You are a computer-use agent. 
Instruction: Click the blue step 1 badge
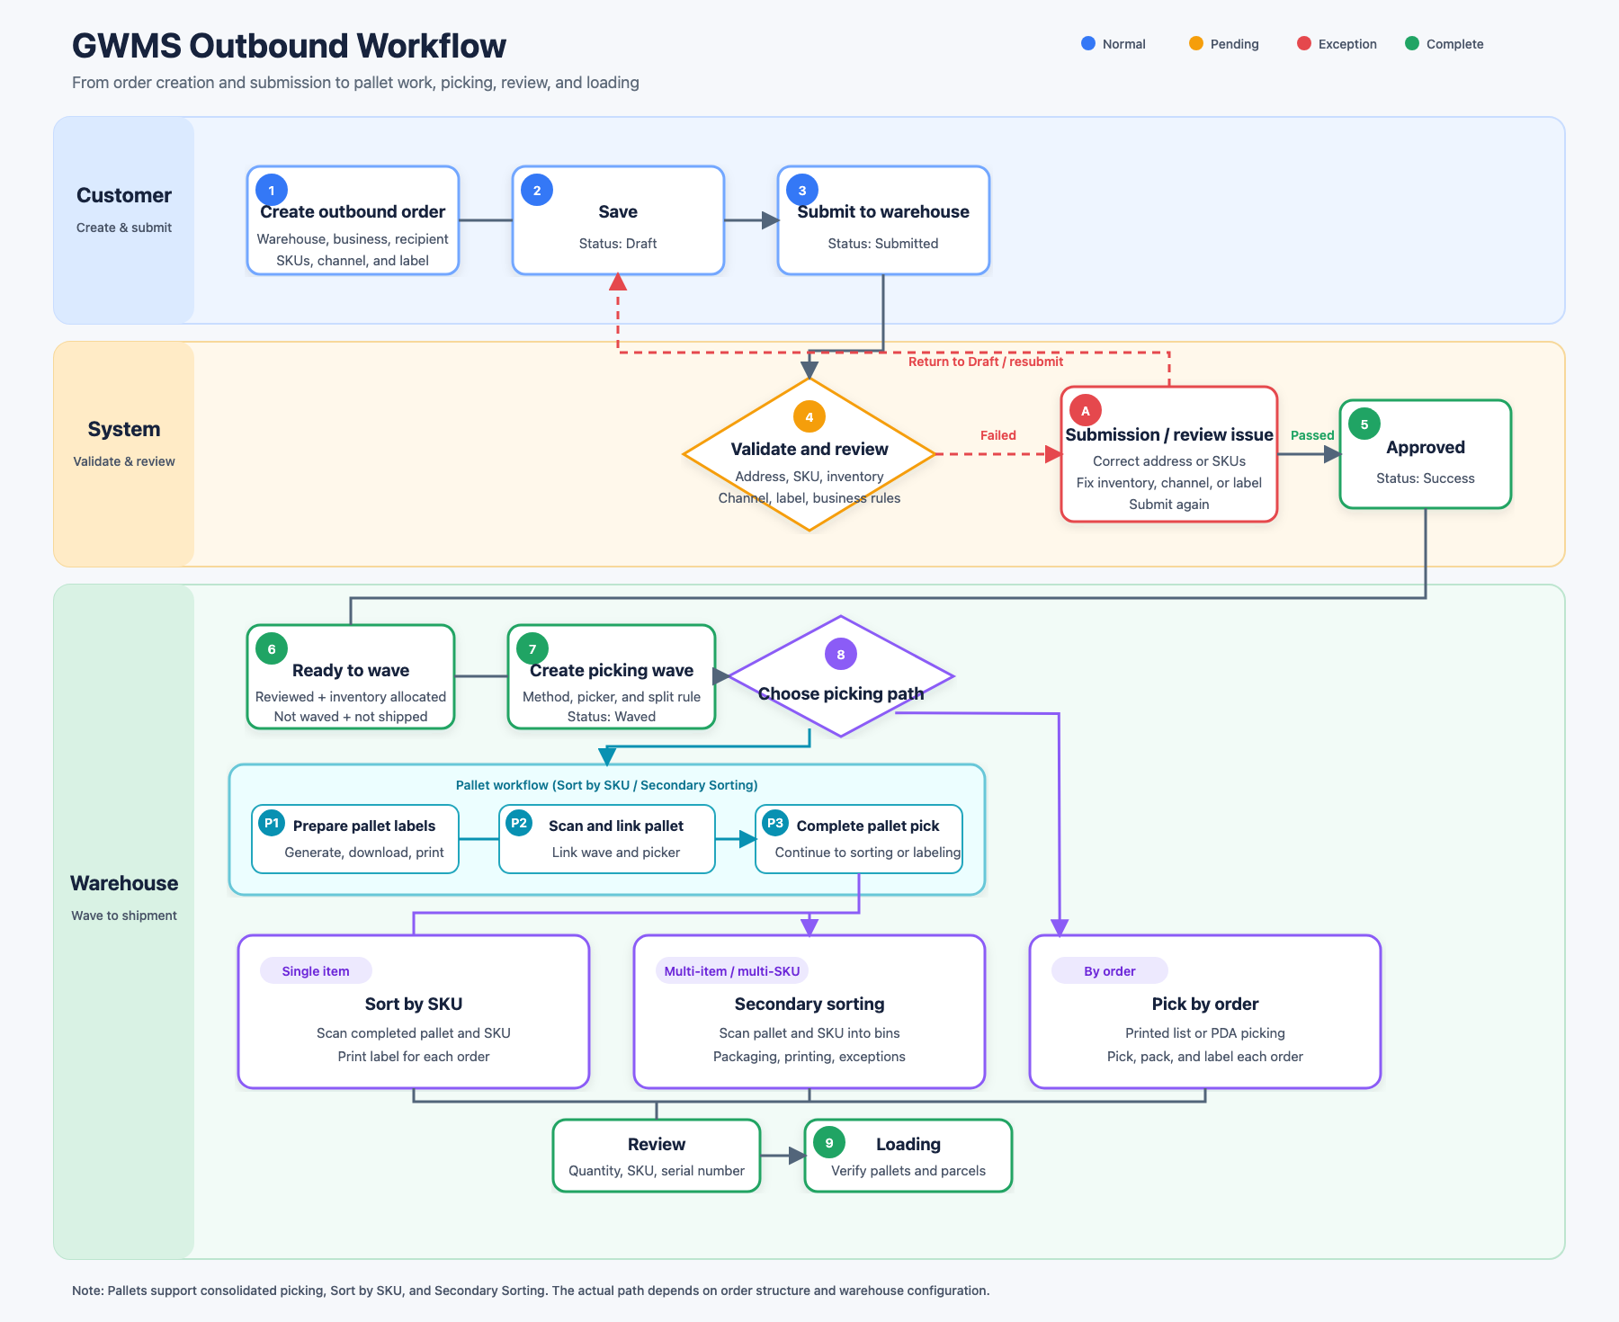pos(272,191)
